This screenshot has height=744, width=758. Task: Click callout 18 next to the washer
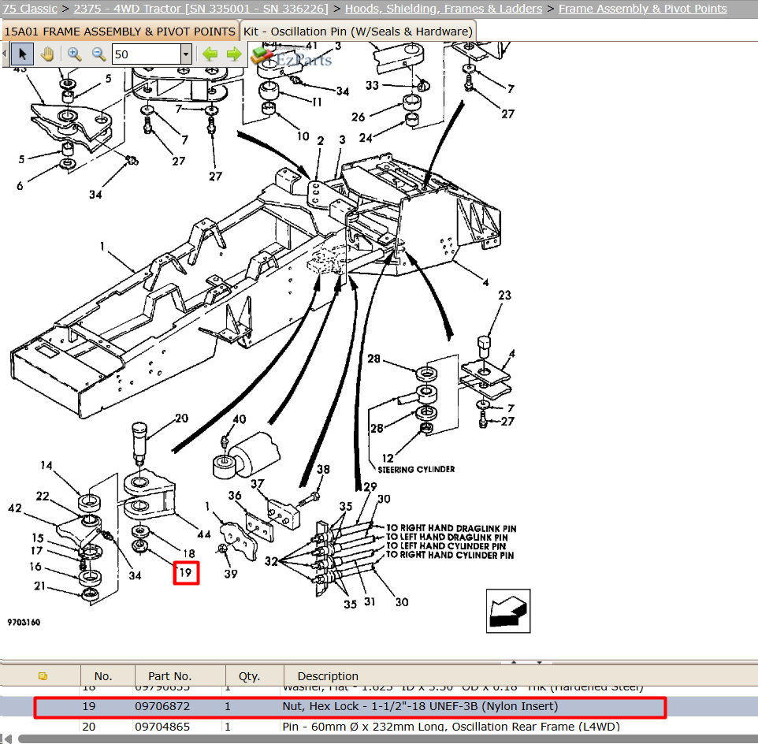(189, 553)
